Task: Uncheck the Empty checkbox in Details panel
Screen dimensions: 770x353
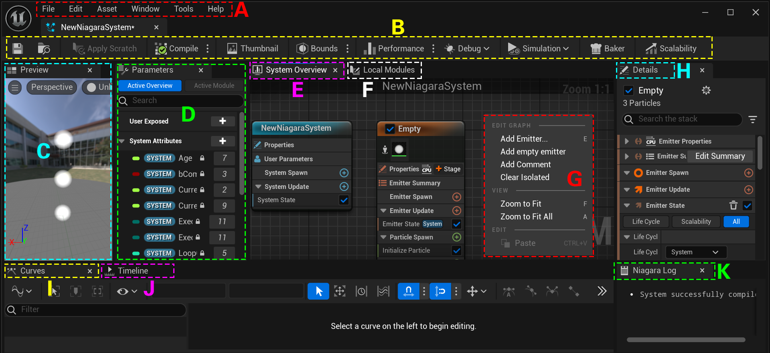Action: point(629,91)
